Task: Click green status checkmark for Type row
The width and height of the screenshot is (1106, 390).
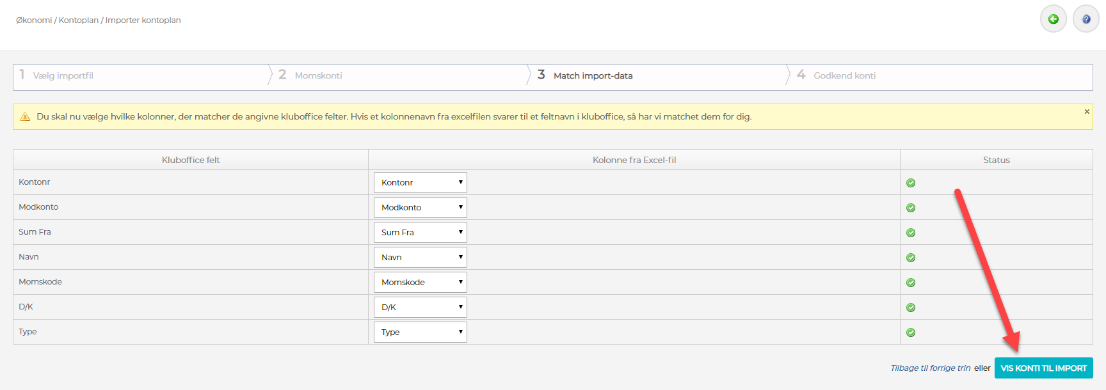Action: [911, 332]
